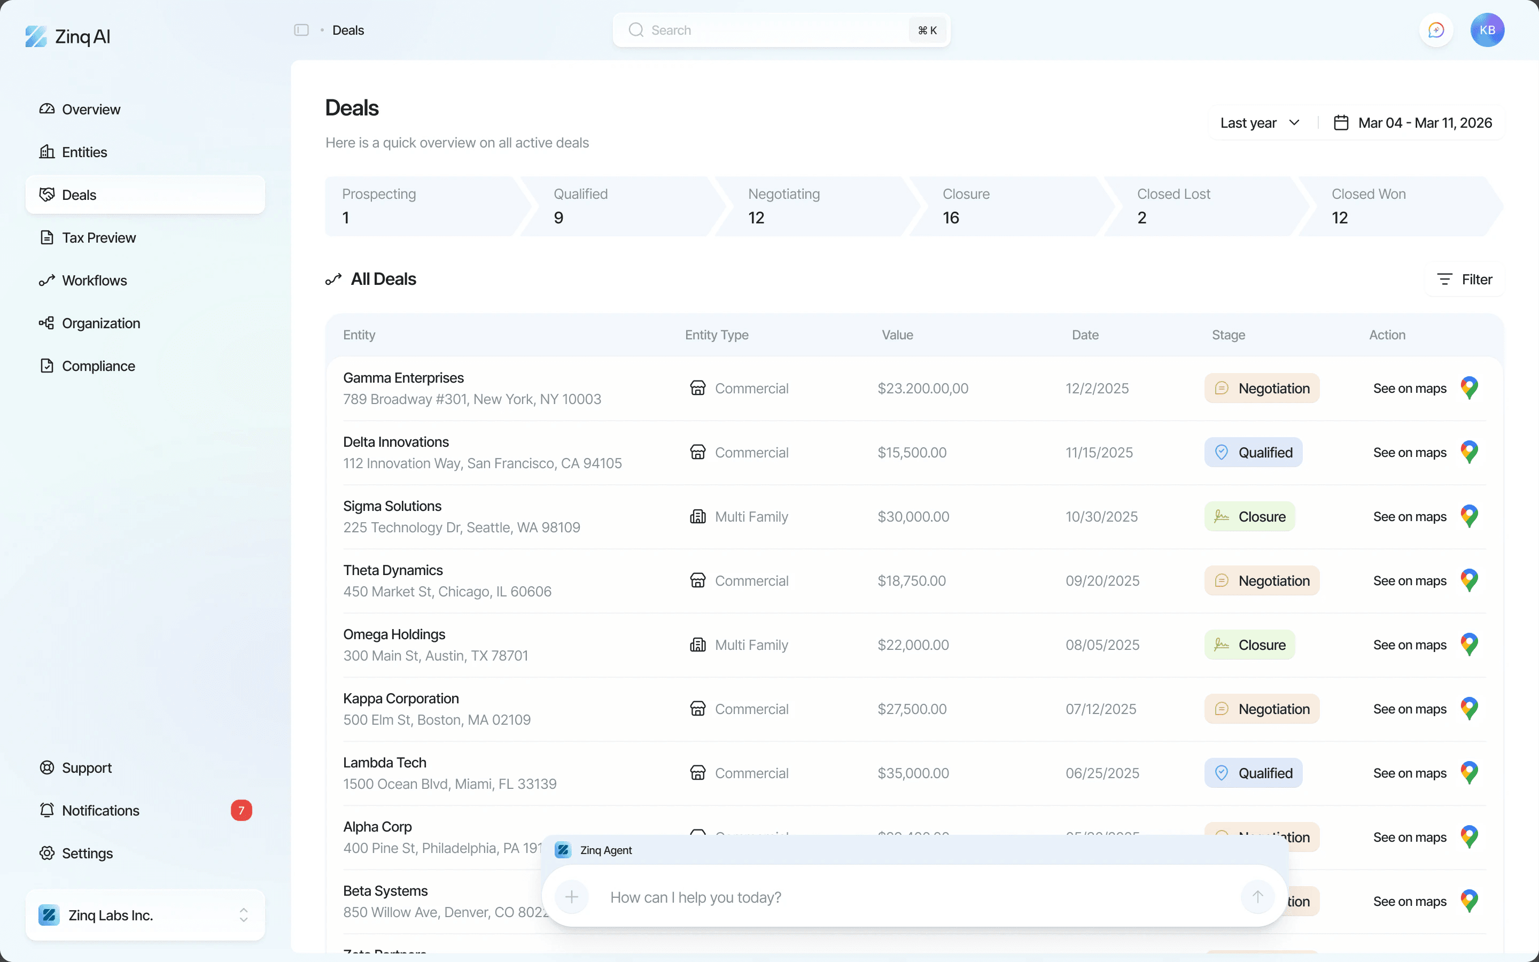This screenshot has height=962, width=1539.
Task: Open Compliance in sidebar
Action: [x=145, y=366]
